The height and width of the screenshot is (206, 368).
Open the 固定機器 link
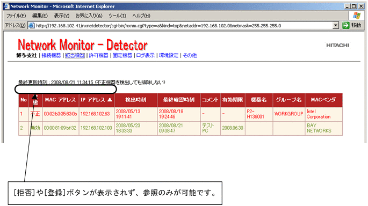coord(122,55)
